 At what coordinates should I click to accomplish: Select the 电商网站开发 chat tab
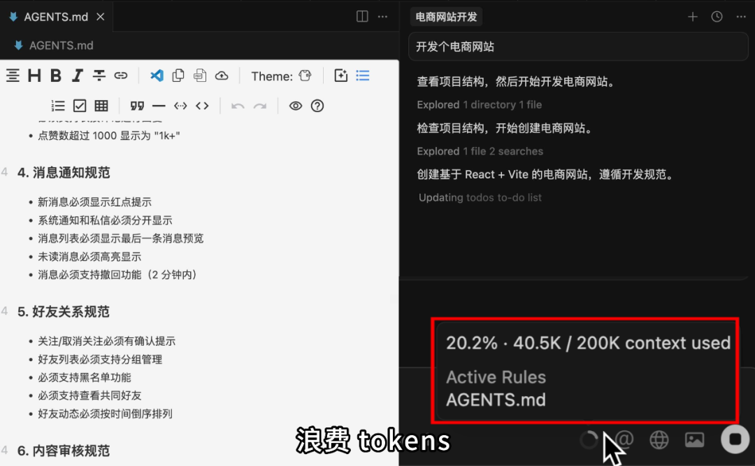[446, 16]
